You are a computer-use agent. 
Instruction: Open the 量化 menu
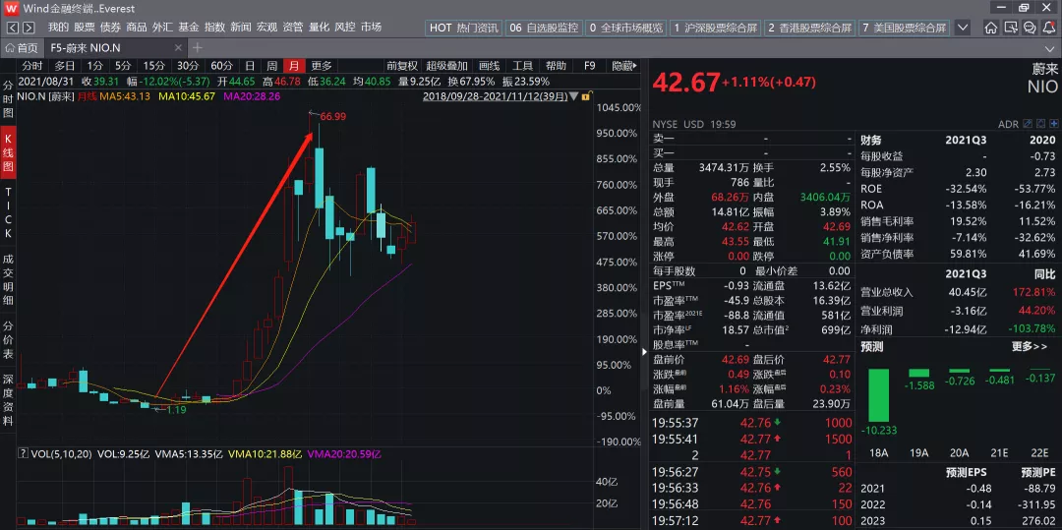(319, 28)
